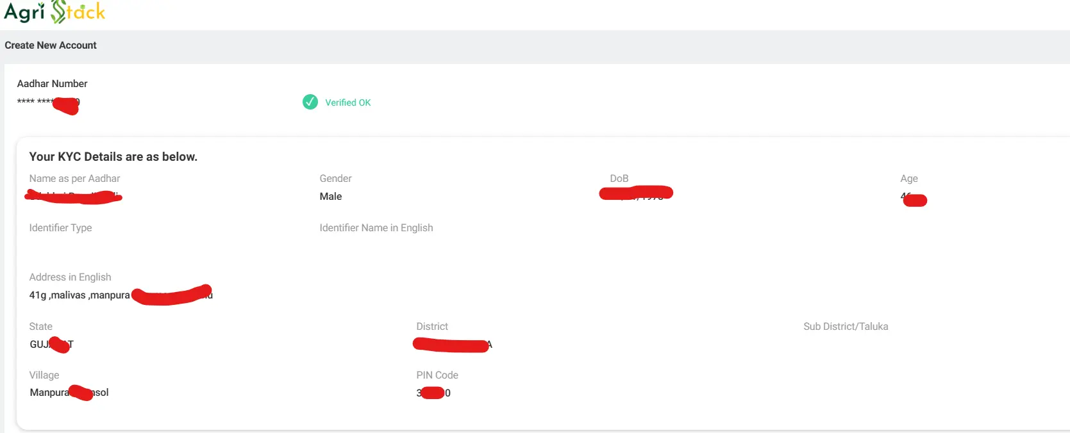Click the green Verified OK checkmark icon

coord(310,102)
